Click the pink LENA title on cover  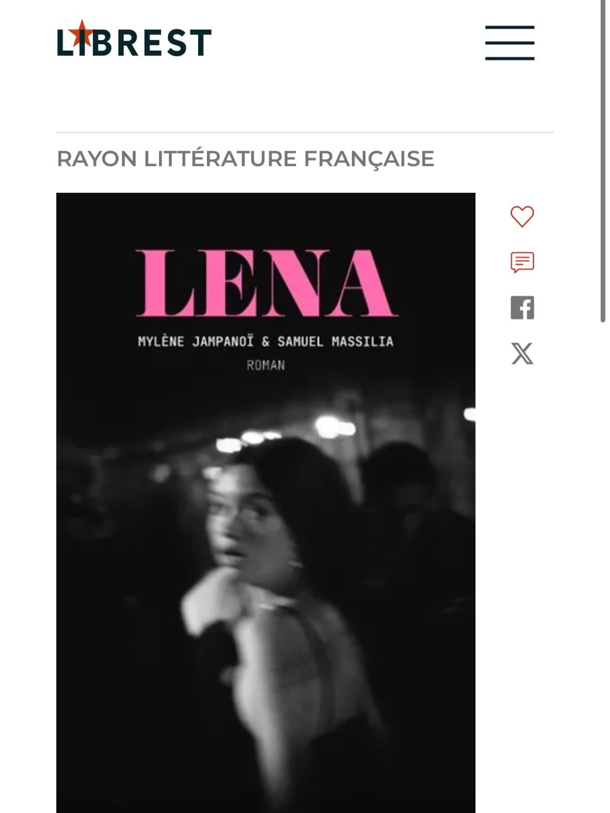click(266, 284)
